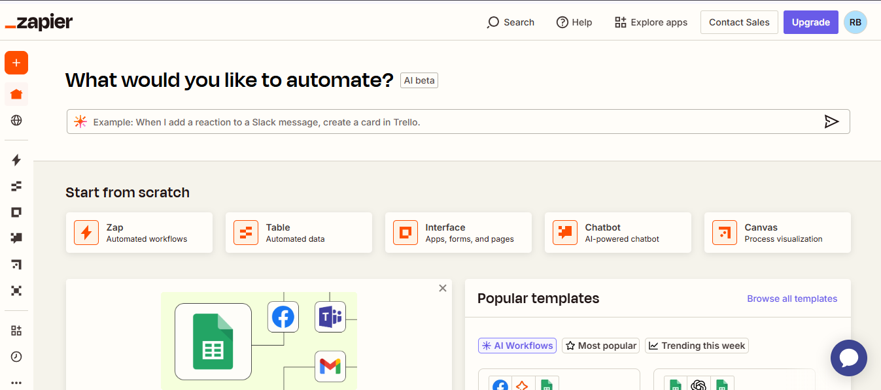The height and width of the screenshot is (390, 881).
Task: Open Home from the sidebar
Action: (x=16, y=94)
